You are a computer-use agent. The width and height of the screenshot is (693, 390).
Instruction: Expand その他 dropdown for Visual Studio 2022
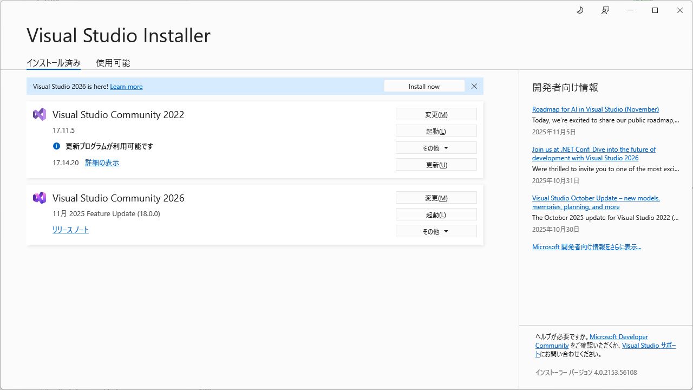[436, 148]
